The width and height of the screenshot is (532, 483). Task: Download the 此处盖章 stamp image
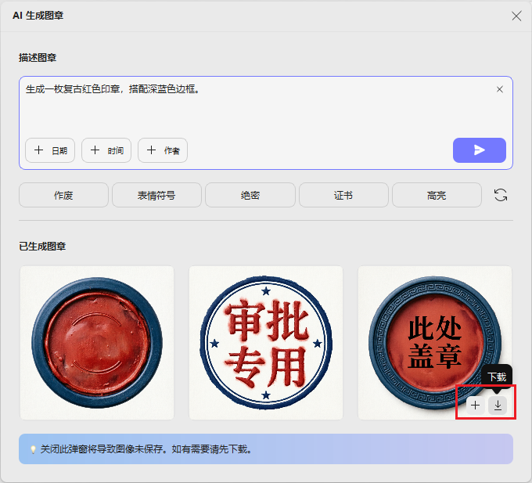click(498, 406)
